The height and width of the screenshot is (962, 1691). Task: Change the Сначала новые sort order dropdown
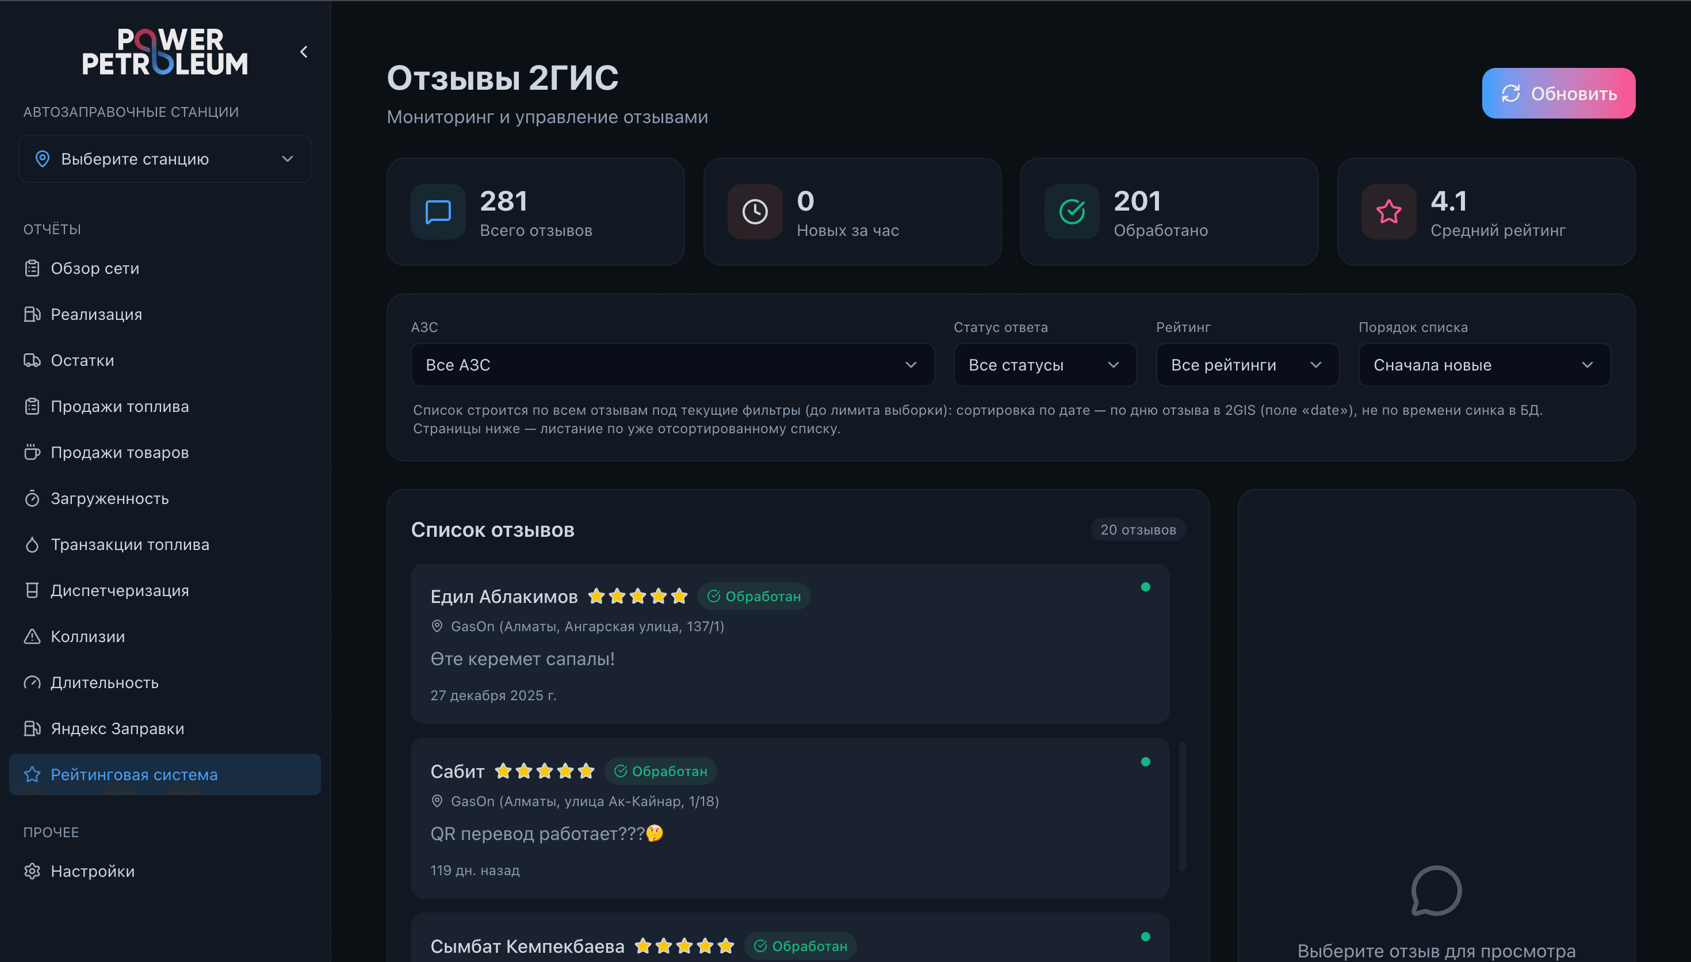pos(1484,365)
